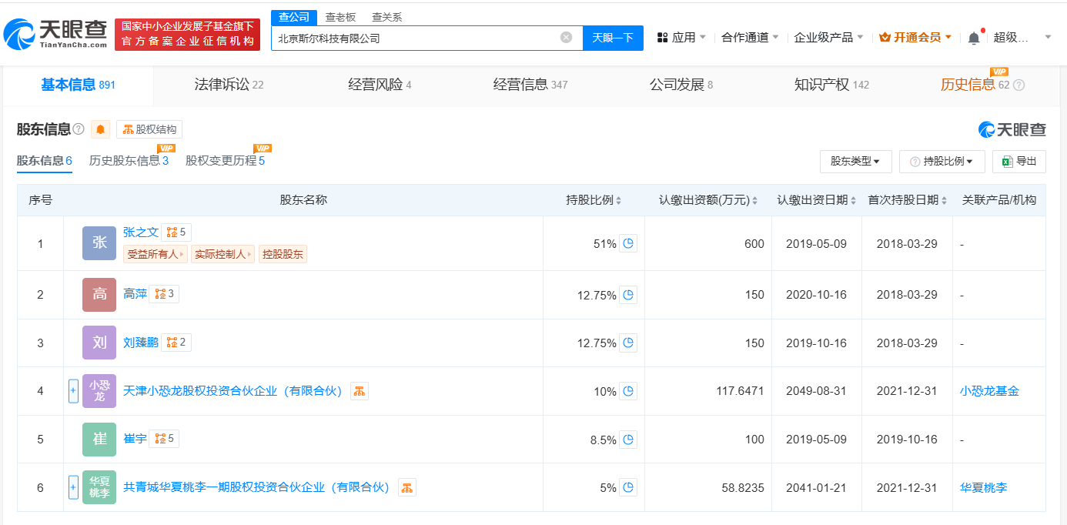1067x525 pixels.
Task: View pie chart for 天津小恐龙 10%
Action: (628, 391)
